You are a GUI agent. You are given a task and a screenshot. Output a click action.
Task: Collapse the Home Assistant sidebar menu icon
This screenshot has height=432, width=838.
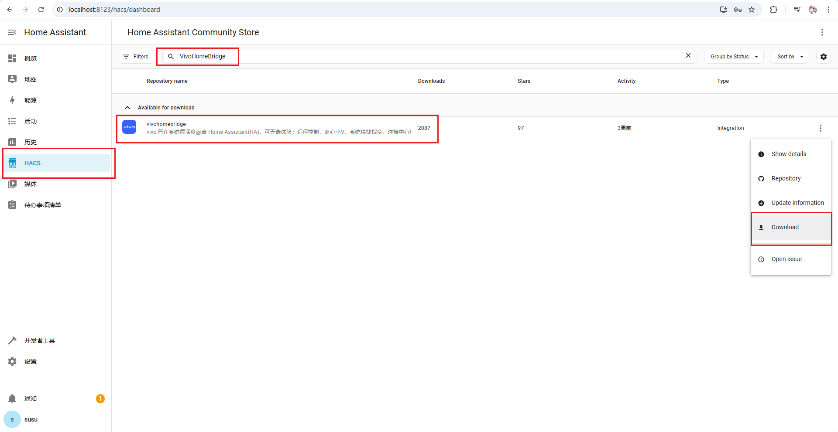(x=12, y=32)
